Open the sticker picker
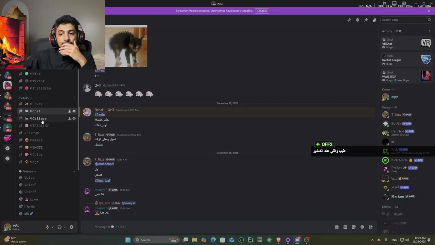The width and height of the screenshot is (435, 245). (354, 227)
